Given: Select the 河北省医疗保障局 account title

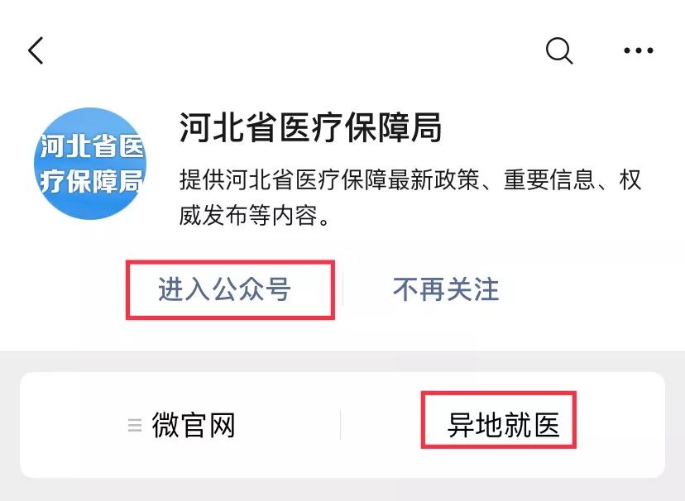Looking at the screenshot, I should 310,127.
